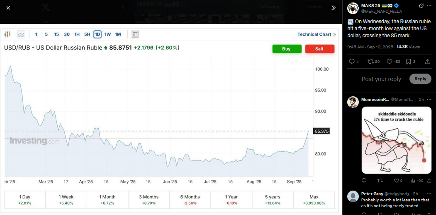Select the 1M interval
The height and width of the screenshot is (215, 436).
pos(118,34)
